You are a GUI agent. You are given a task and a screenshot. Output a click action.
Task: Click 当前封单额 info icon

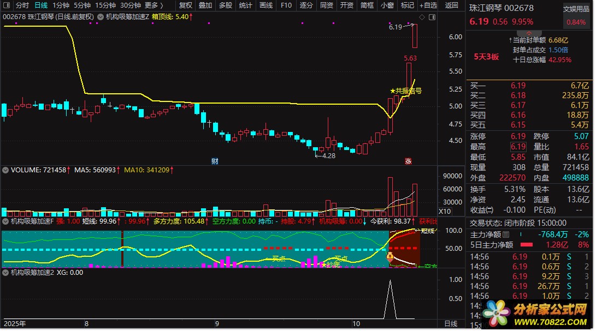(x=510, y=40)
